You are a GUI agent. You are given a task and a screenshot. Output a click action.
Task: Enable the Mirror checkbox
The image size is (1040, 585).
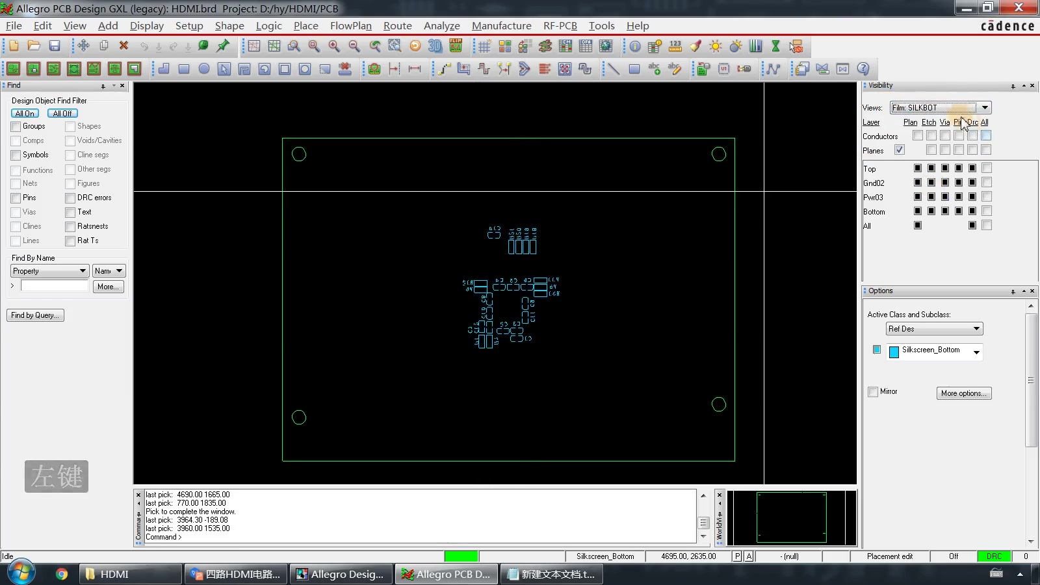pyautogui.click(x=873, y=392)
